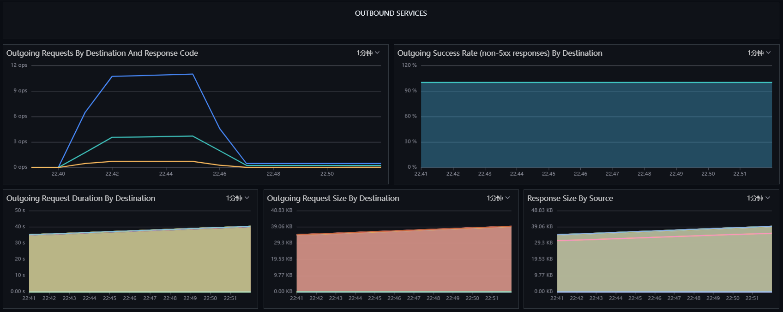
Task: Open 1分钟 dropdown on Outgoing Request Duration panel
Action: coord(237,198)
